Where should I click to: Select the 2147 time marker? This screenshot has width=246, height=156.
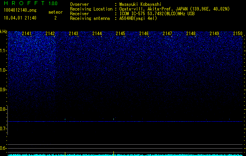click(167, 34)
